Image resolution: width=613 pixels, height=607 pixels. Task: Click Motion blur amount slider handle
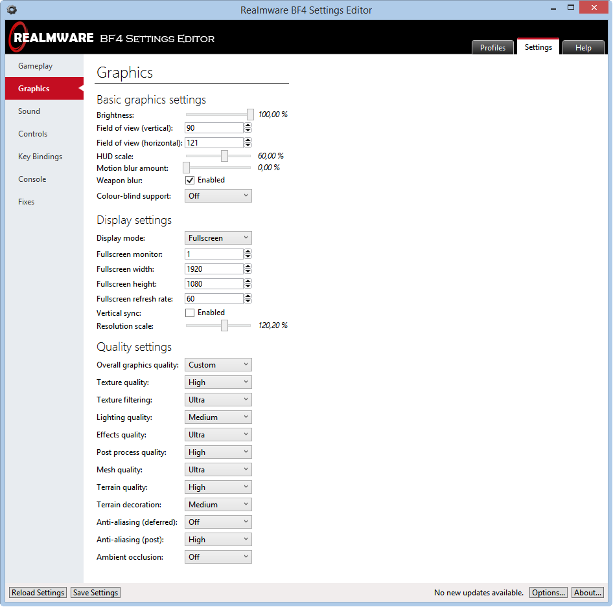click(187, 168)
